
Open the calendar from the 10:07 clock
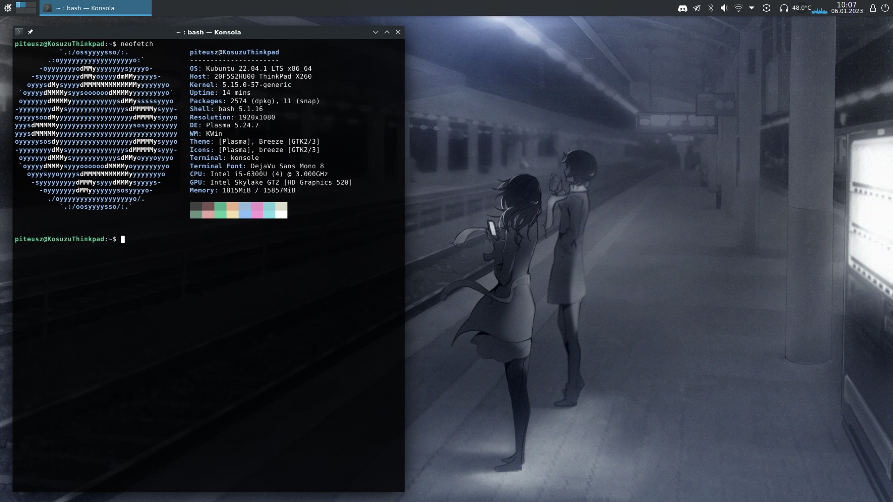(x=846, y=8)
